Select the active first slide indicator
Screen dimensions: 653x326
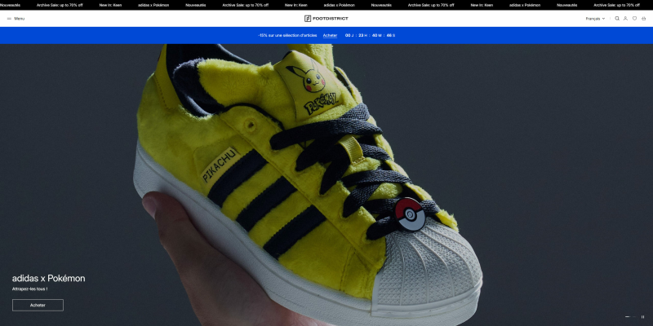[628, 317]
